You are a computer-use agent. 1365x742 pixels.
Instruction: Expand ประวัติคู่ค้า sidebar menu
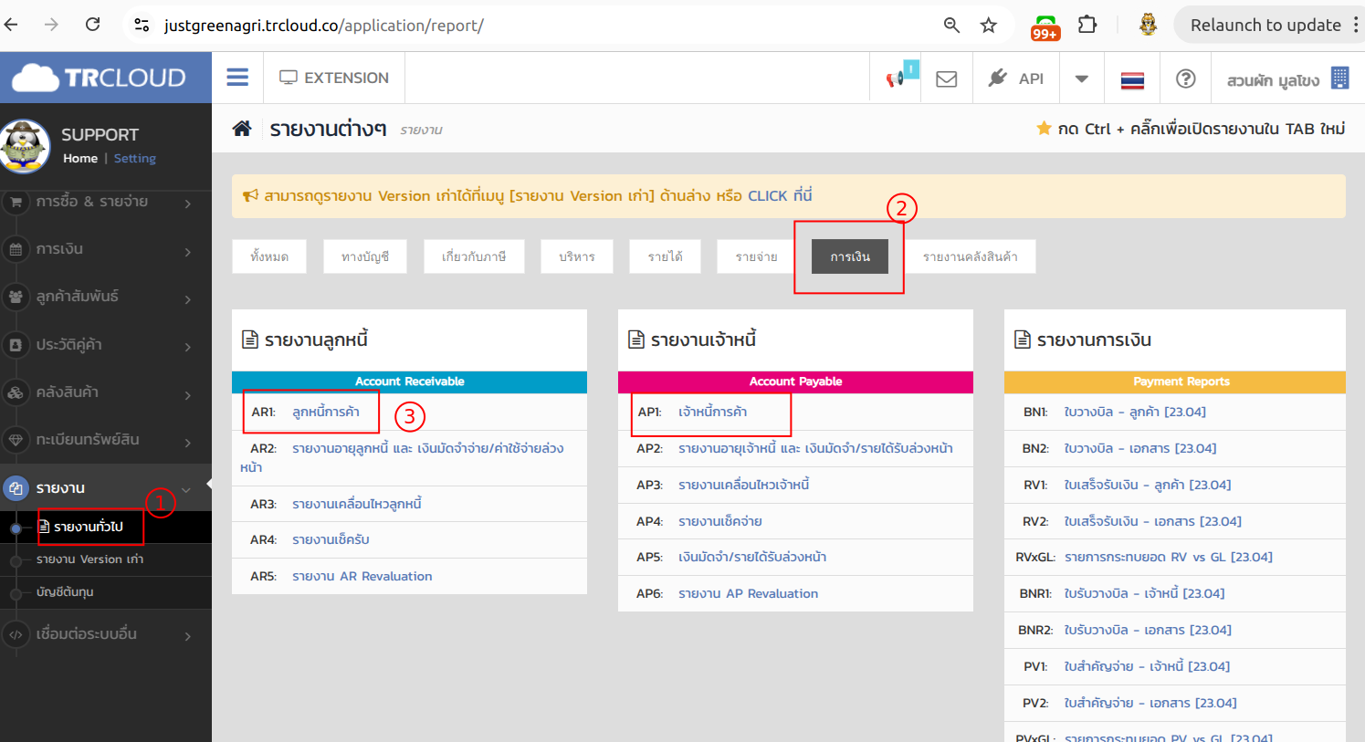coord(106,345)
